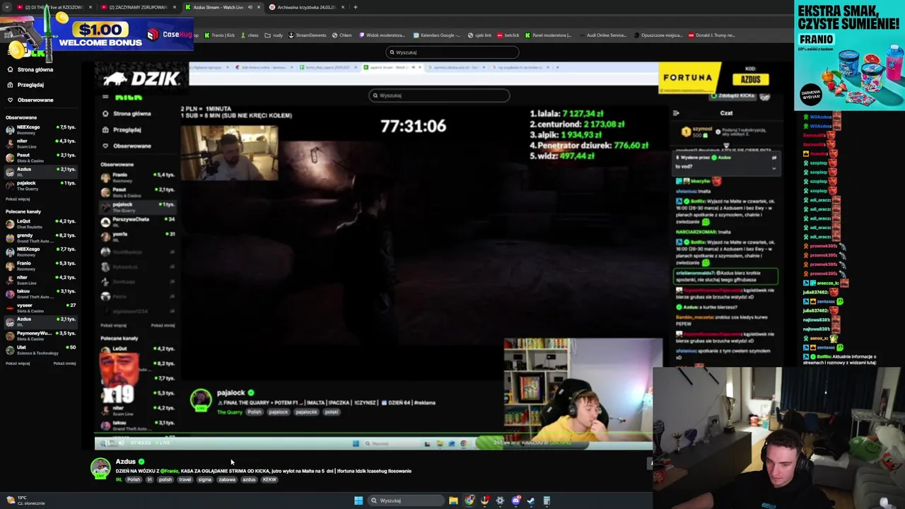Select ParszywaChata in the streamed sidebar
This screenshot has width=905, height=509.
click(138, 222)
